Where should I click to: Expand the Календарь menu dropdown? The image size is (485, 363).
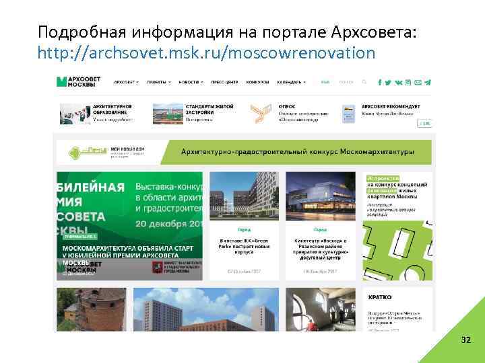click(x=292, y=83)
